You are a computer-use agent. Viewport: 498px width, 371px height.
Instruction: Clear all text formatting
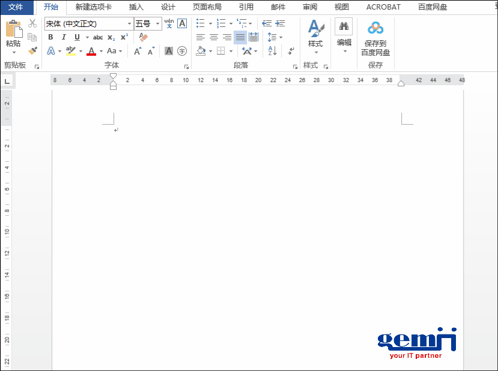[x=142, y=37]
